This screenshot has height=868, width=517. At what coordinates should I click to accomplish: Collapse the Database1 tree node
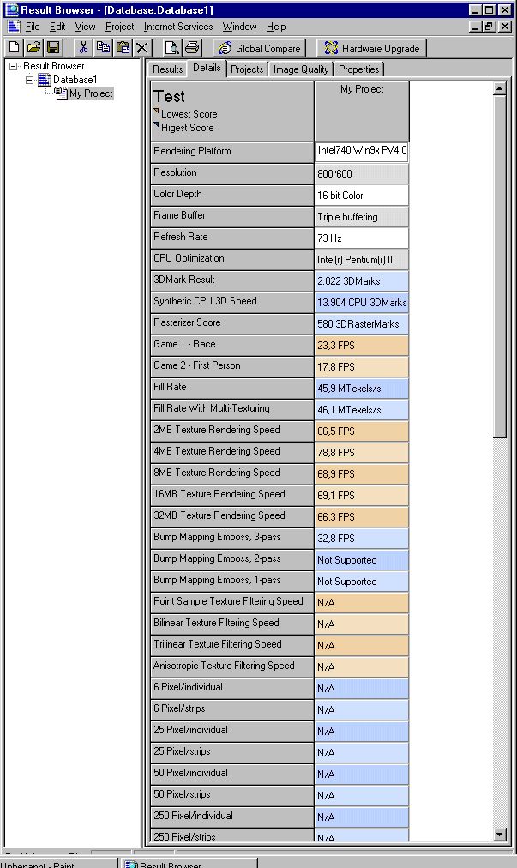tap(30, 80)
